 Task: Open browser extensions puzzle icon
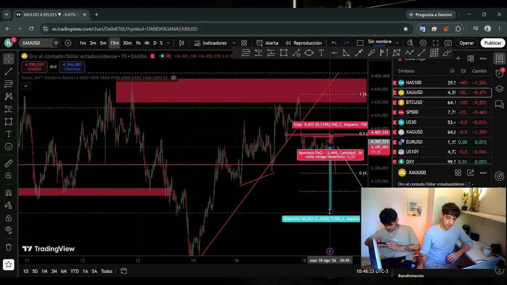click(458, 29)
